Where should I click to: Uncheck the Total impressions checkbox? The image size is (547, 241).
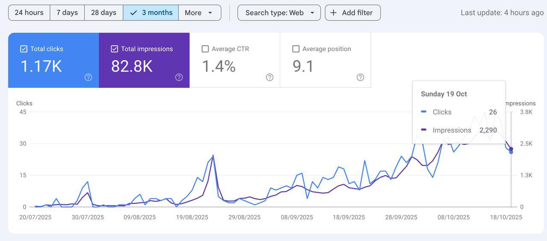pyautogui.click(x=115, y=49)
